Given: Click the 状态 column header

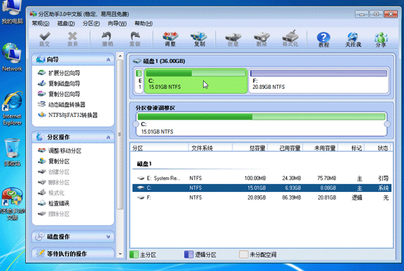Looking at the screenshot, I should pyautogui.click(x=377, y=148).
